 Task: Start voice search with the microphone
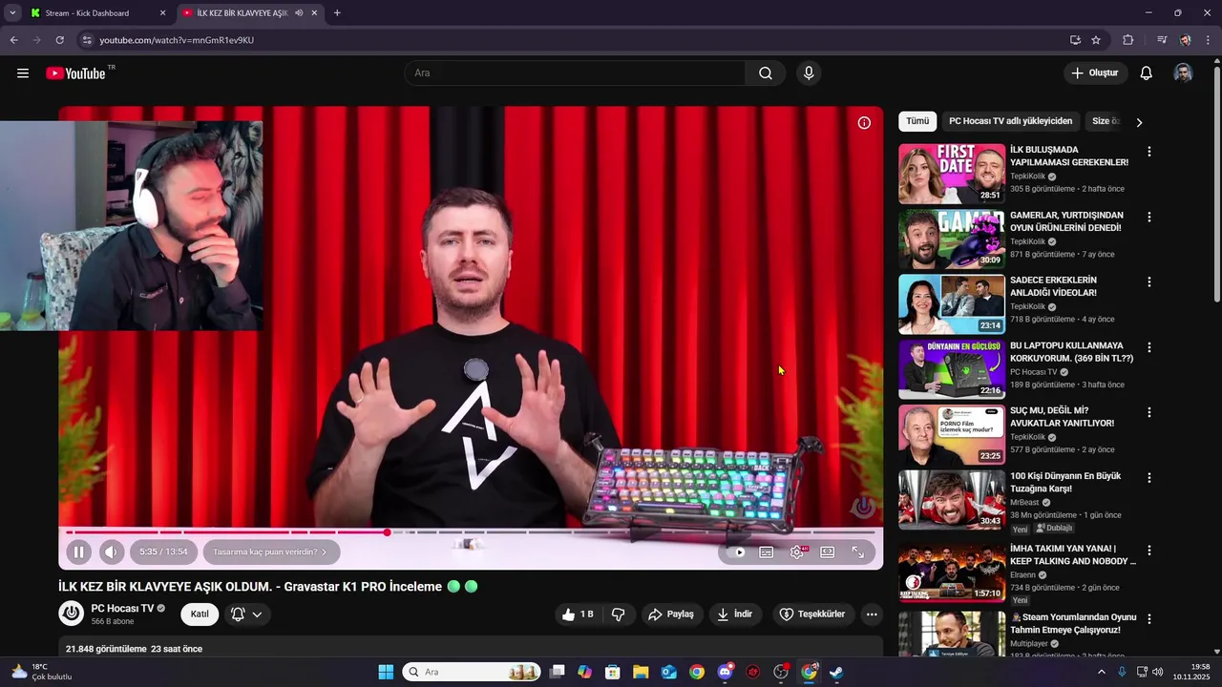tap(809, 73)
